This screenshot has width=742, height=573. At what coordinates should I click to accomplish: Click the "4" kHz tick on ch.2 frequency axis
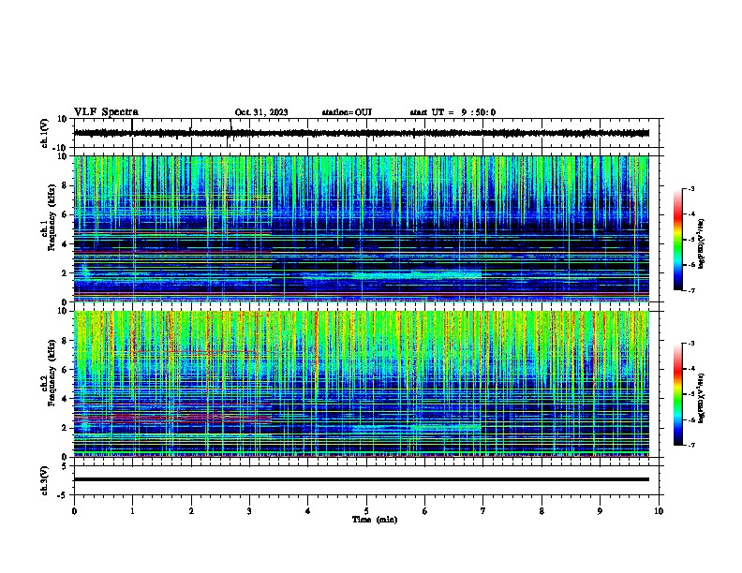click(x=65, y=399)
